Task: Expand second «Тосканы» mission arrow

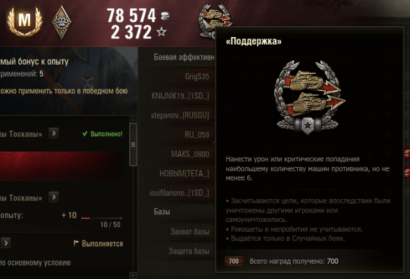Action: tap(54, 197)
